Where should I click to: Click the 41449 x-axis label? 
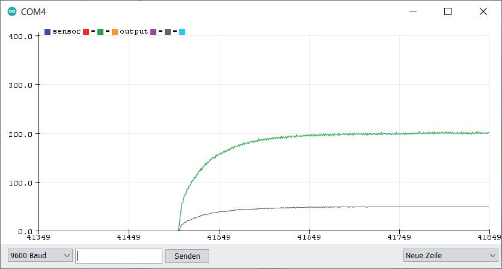click(x=129, y=237)
